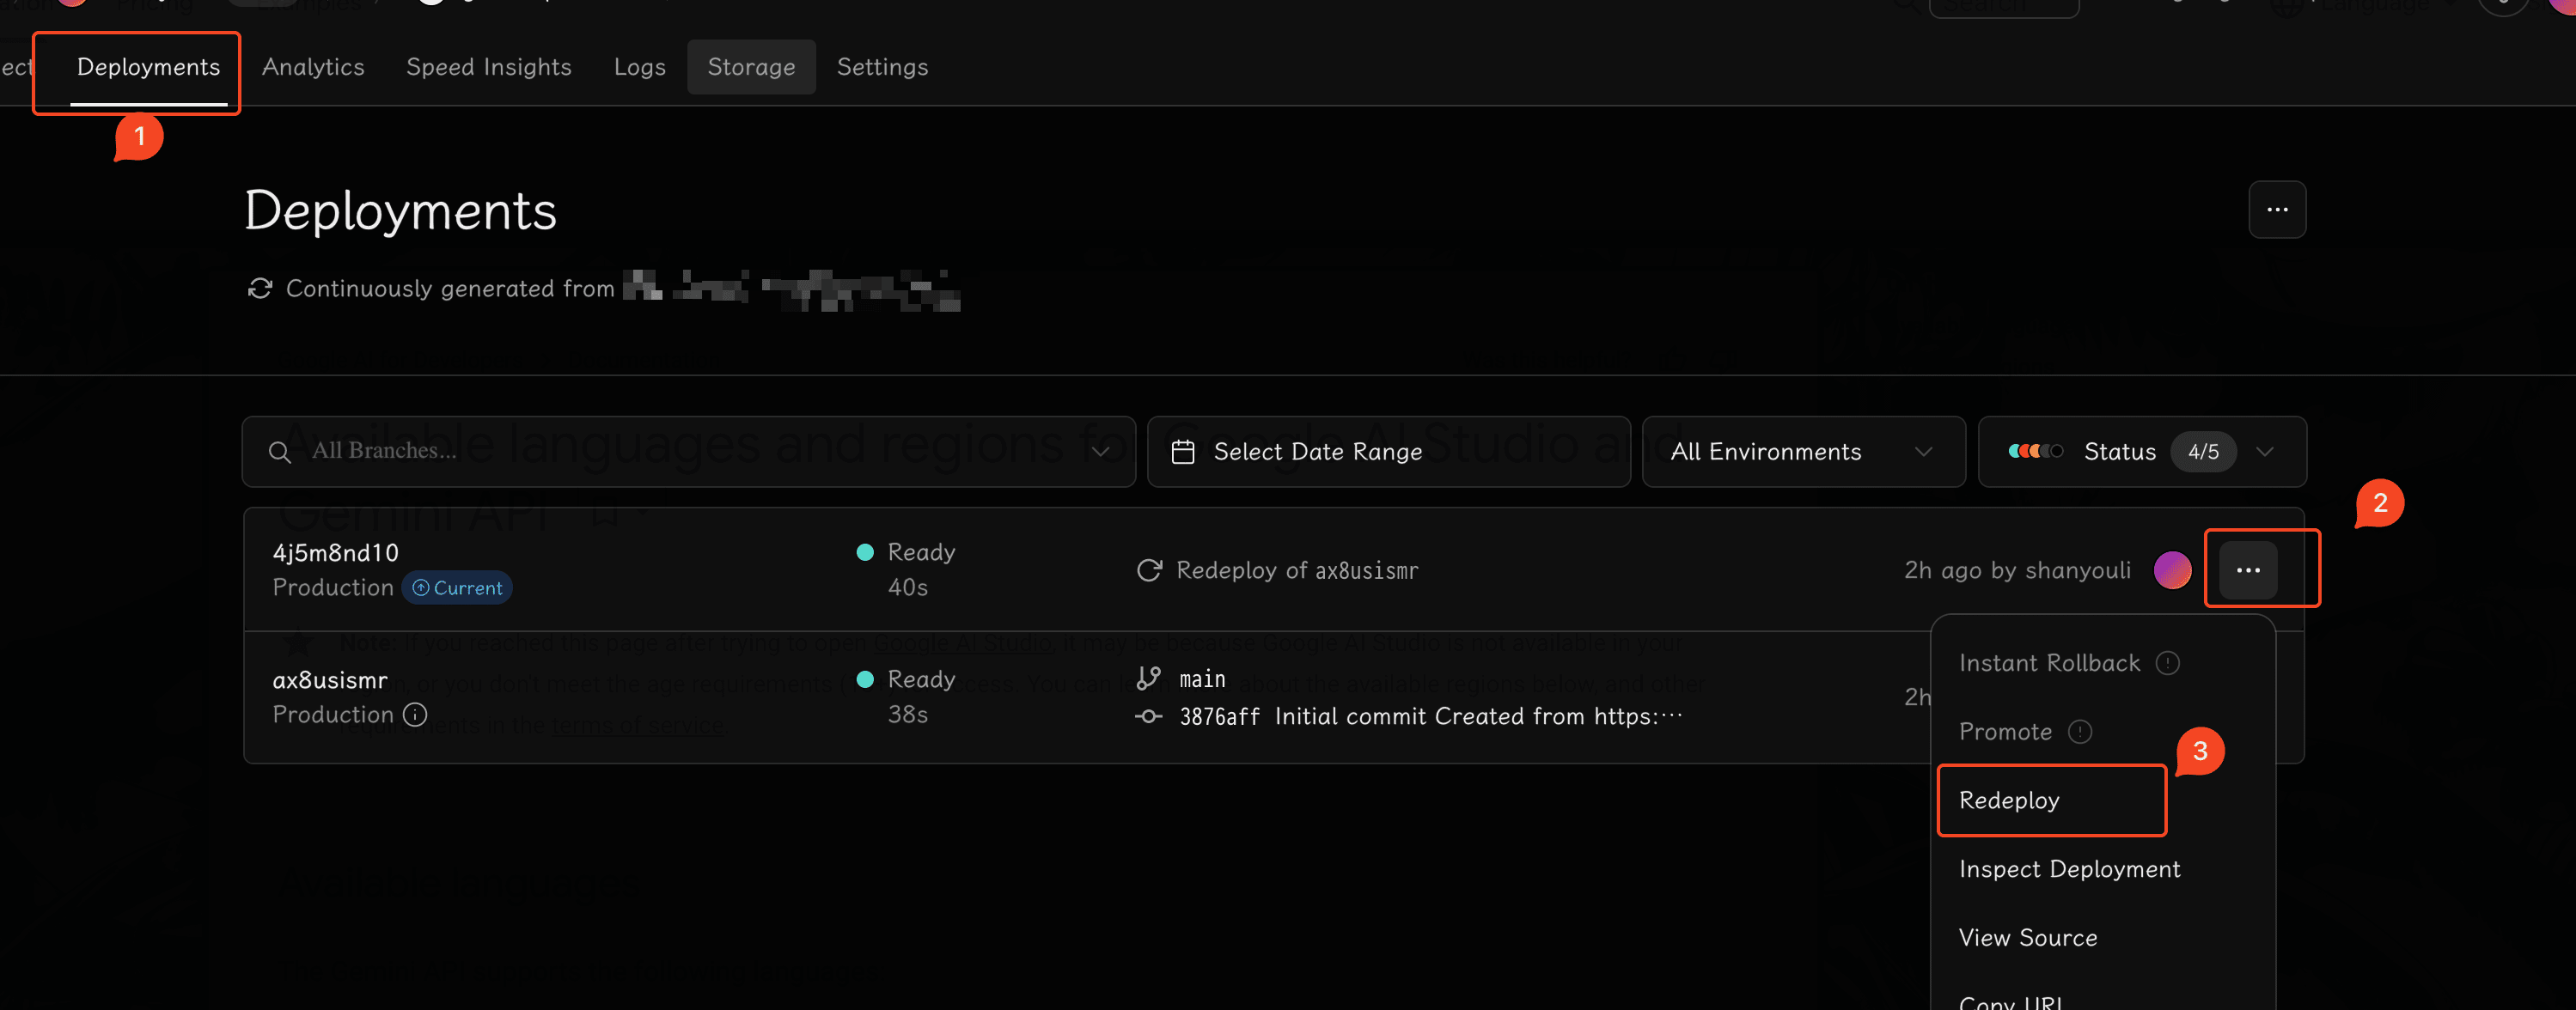Click the Current badge on 4j5m8nd10
This screenshot has height=1010, width=2576.
click(x=457, y=588)
